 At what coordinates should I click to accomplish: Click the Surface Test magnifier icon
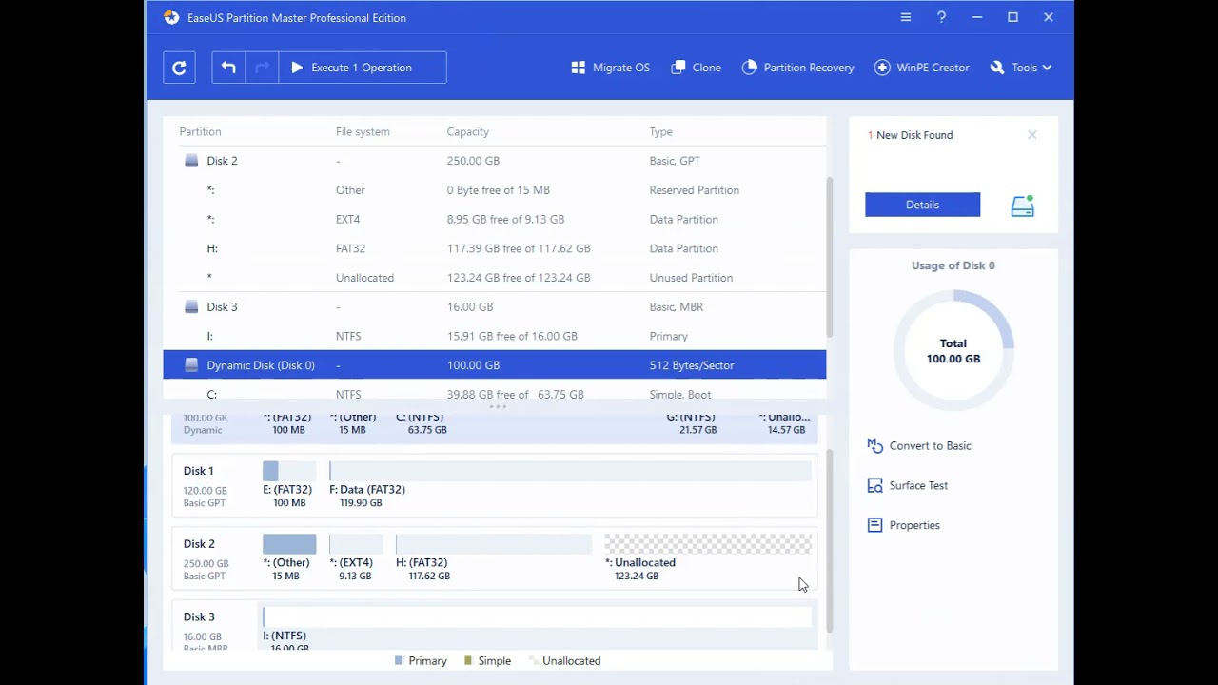(874, 485)
